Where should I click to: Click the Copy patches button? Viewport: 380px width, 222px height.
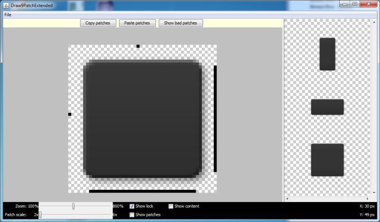point(98,23)
